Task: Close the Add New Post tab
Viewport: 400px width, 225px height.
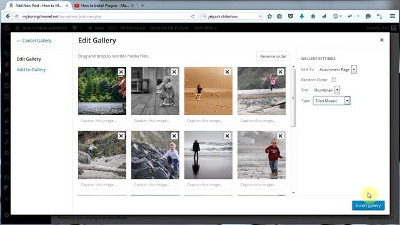Action: click(67, 6)
